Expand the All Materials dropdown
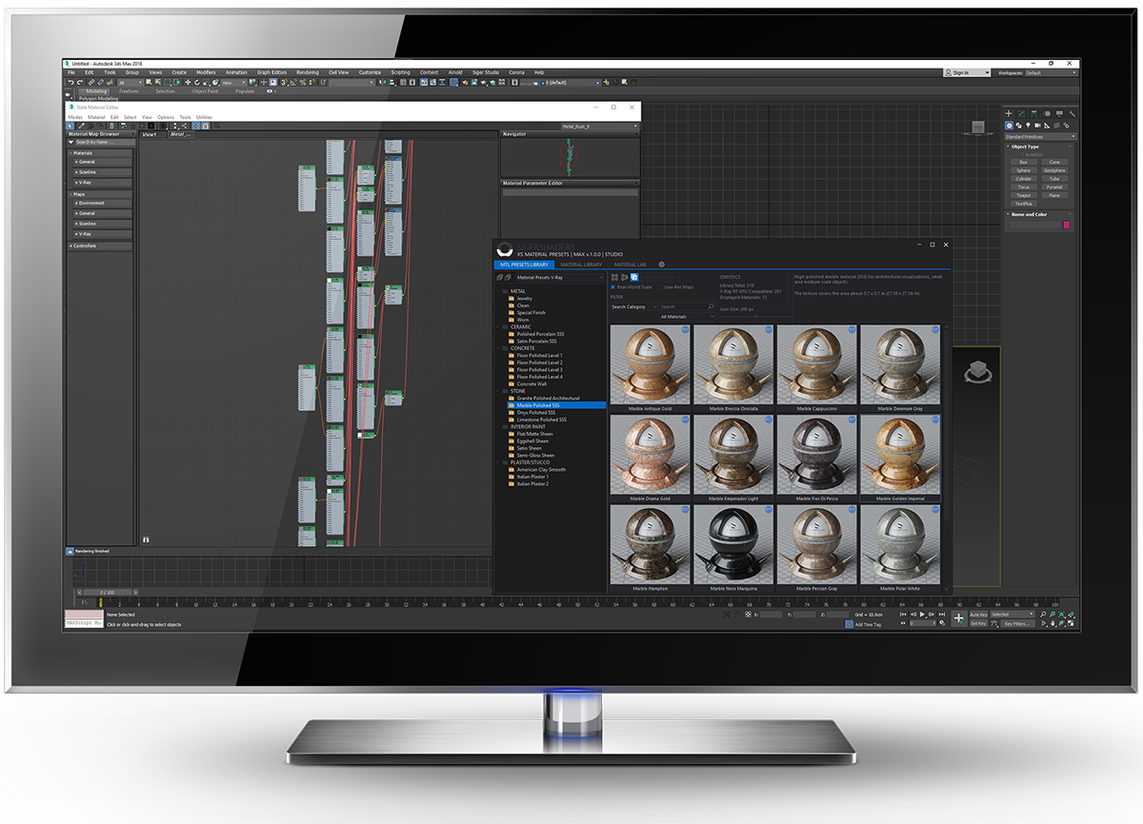Image resolution: width=1143 pixels, height=824 pixels. point(687,317)
